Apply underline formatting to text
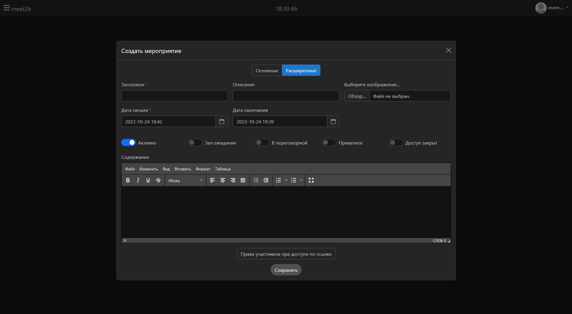The height and width of the screenshot is (314, 572). pos(148,180)
